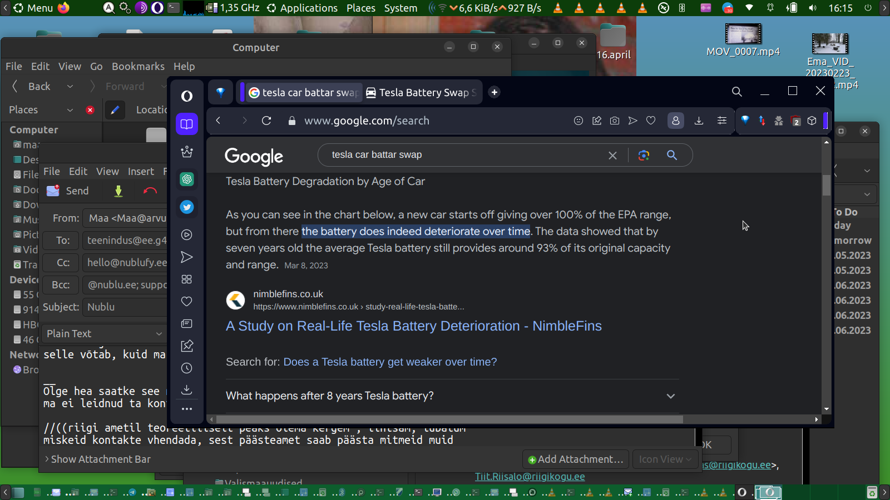Image resolution: width=890 pixels, height=500 pixels.
Task: Open the extensions cube icon
Action: pos(812,121)
